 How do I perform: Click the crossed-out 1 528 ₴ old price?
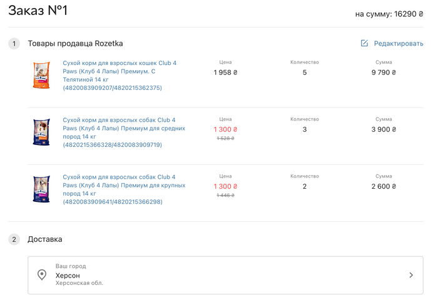pyautogui.click(x=225, y=138)
